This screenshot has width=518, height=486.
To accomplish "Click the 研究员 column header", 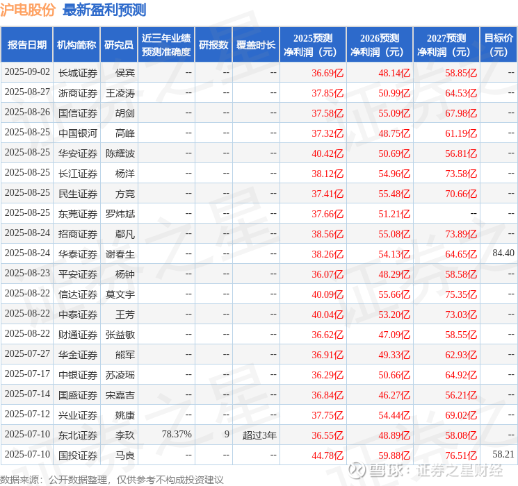I will coord(119,45).
